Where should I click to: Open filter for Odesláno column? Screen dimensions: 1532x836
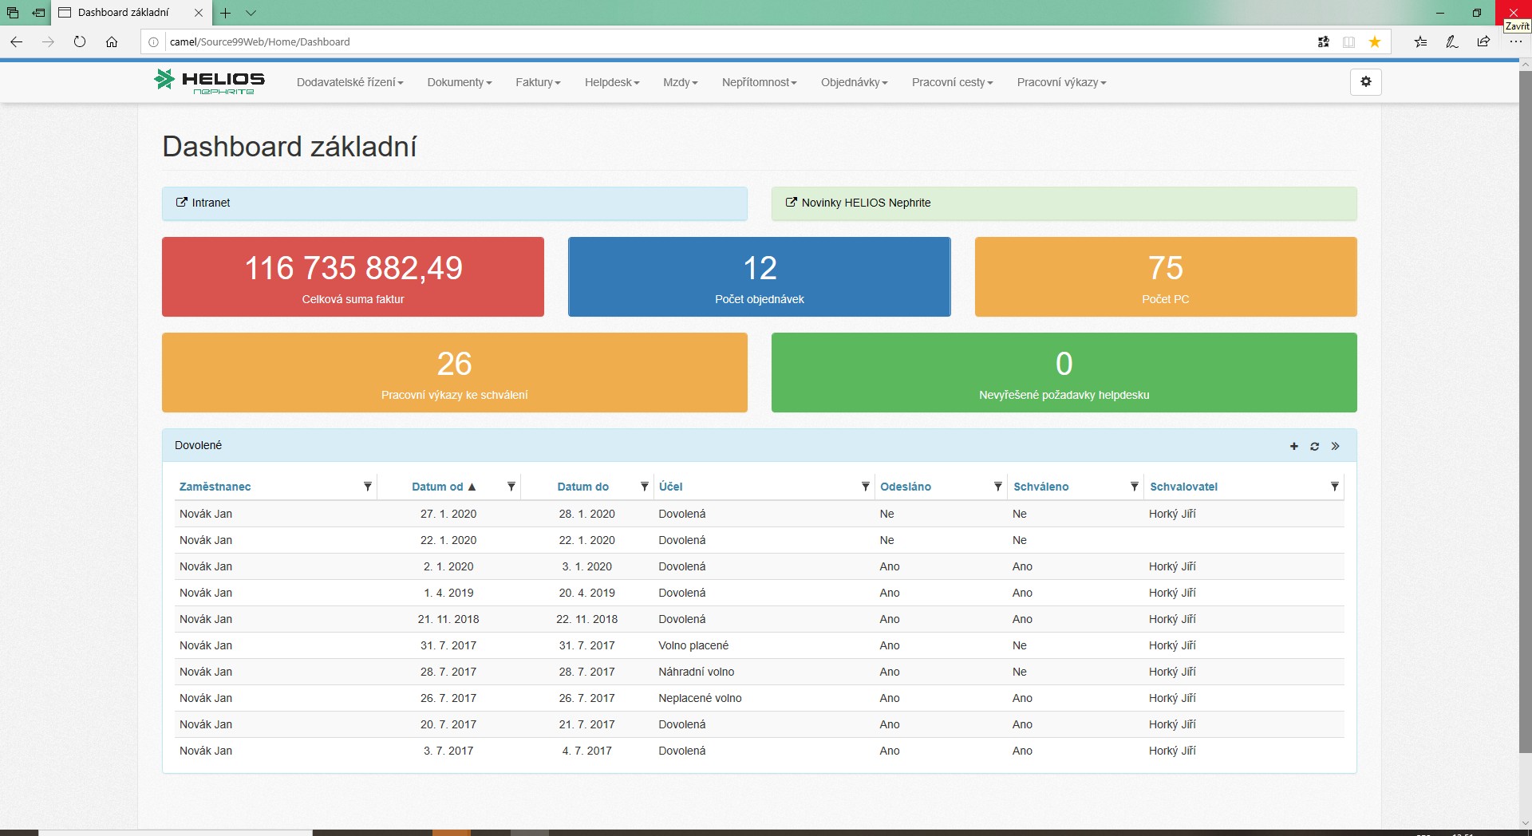tap(997, 487)
